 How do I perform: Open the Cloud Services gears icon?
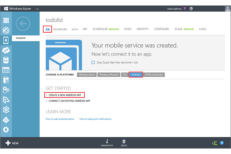(x=6, y=50)
